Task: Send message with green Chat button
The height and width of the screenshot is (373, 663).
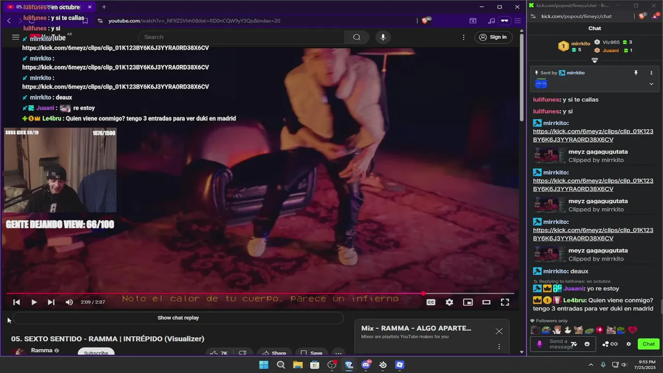Action: tap(648, 344)
